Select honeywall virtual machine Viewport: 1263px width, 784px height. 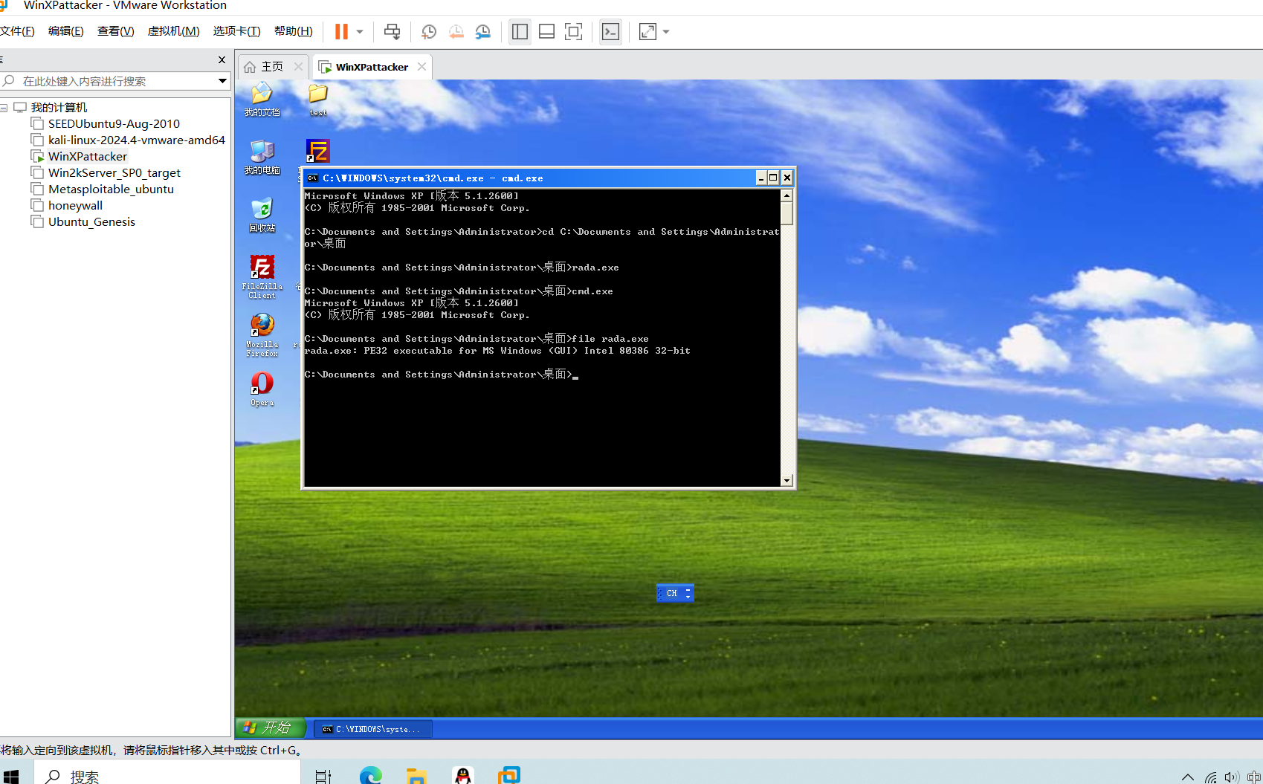click(75, 206)
